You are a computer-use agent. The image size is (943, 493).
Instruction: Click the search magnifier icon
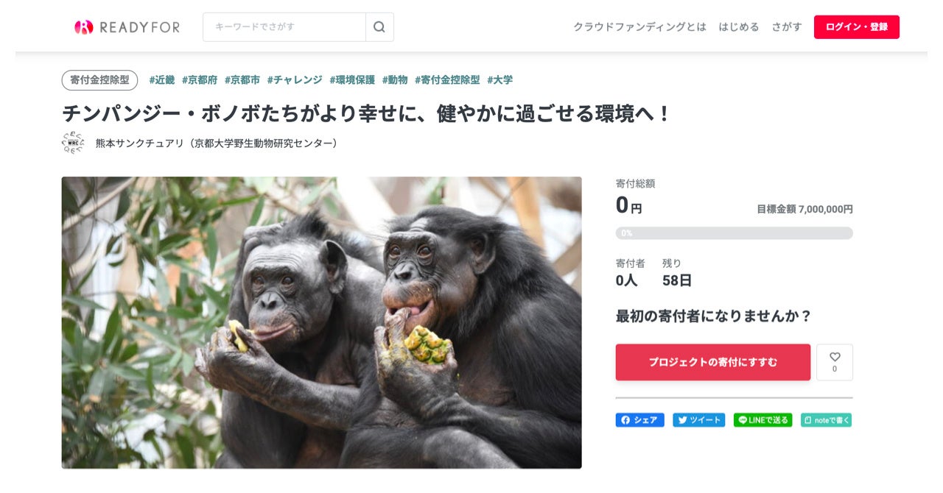(x=379, y=27)
